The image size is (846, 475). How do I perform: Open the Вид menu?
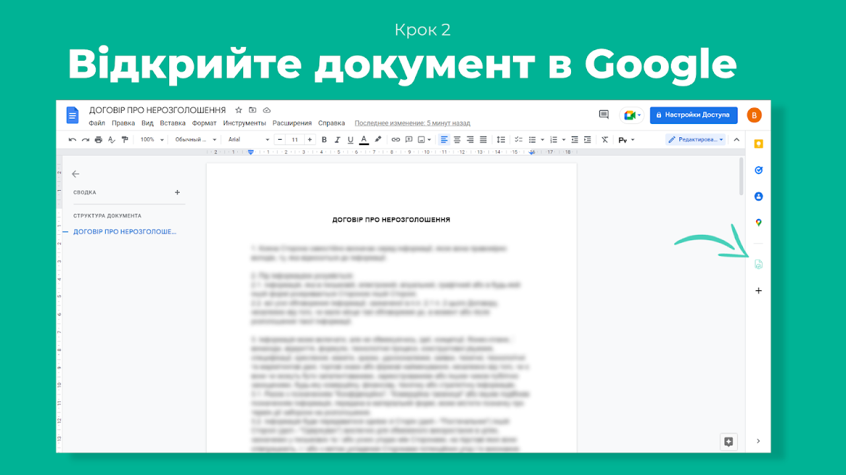point(147,123)
